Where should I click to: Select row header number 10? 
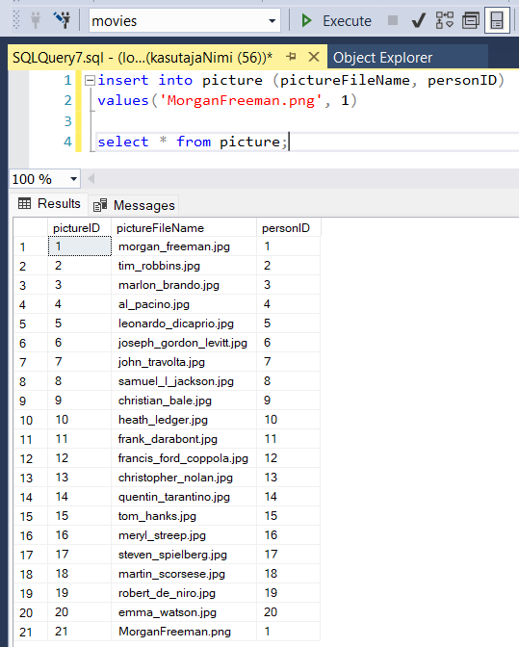[26, 420]
